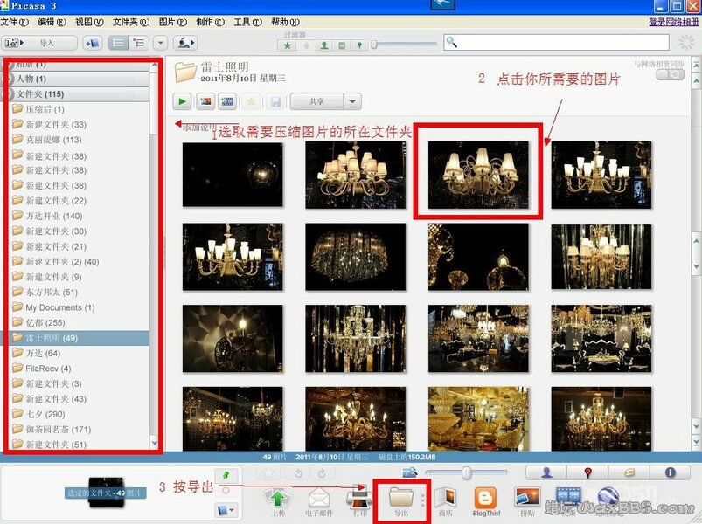
Task: Toggle the sync to web albums switch
Action: 671,75
